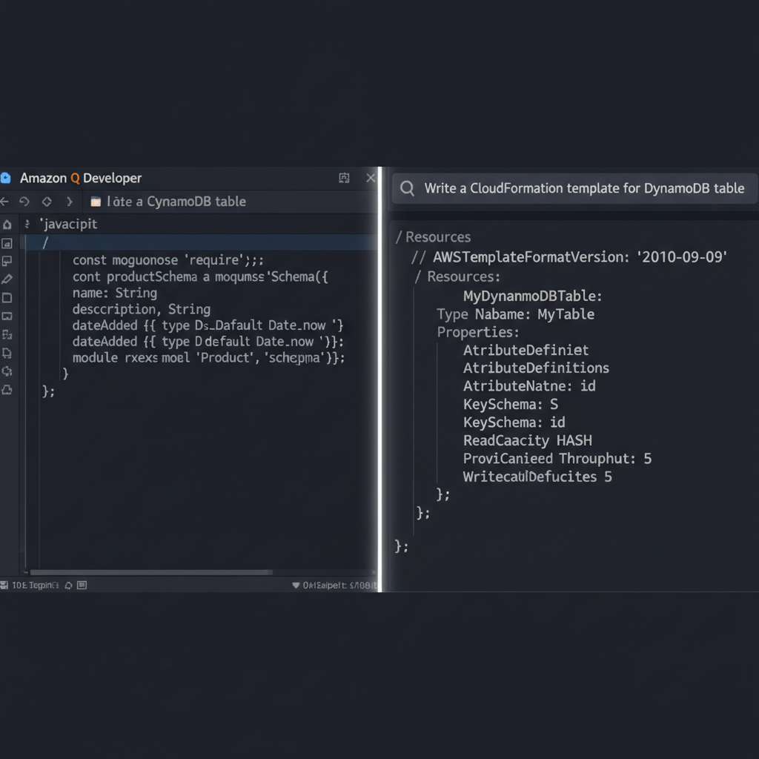Click the comment panel icon in sidebar
Screen dimensions: 759x759
pos(7,261)
